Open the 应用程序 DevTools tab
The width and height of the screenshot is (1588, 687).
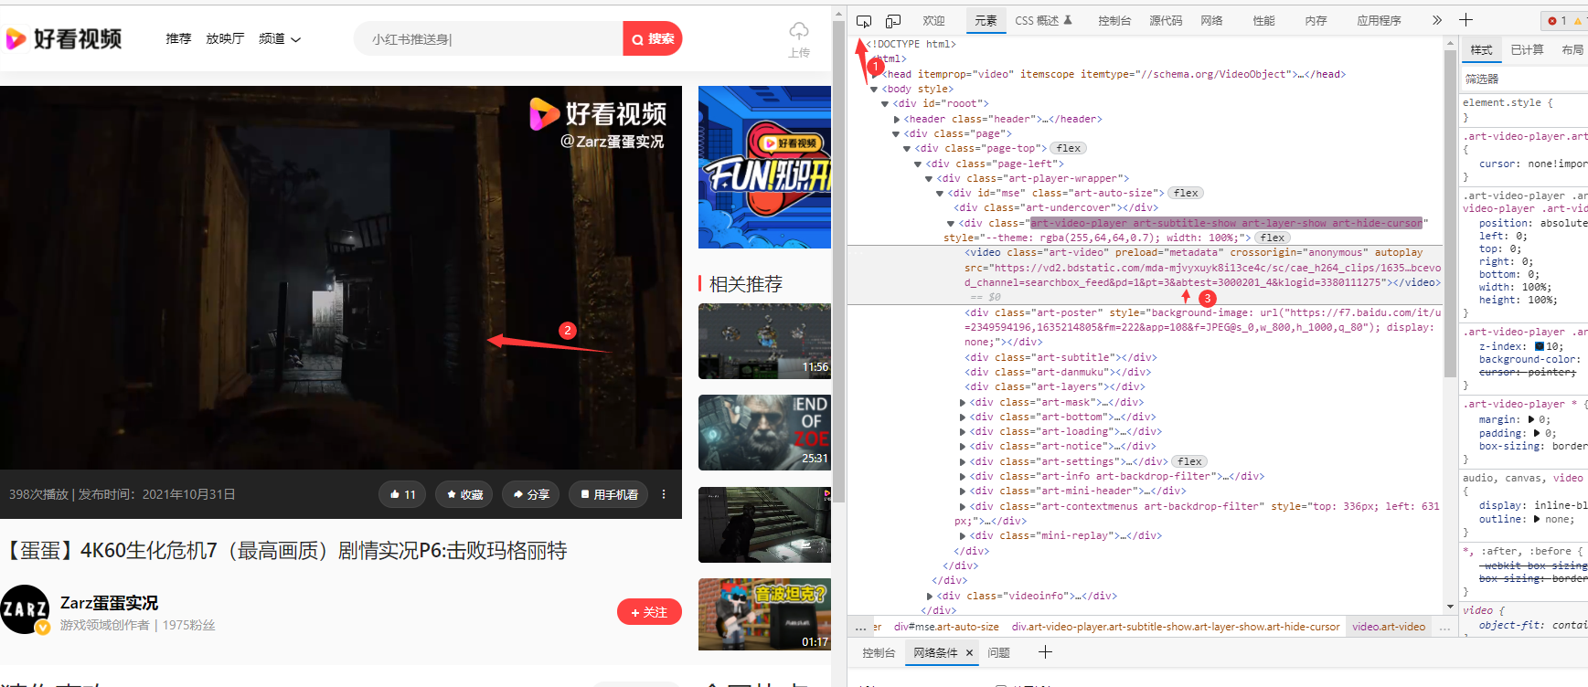[1379, 21]
